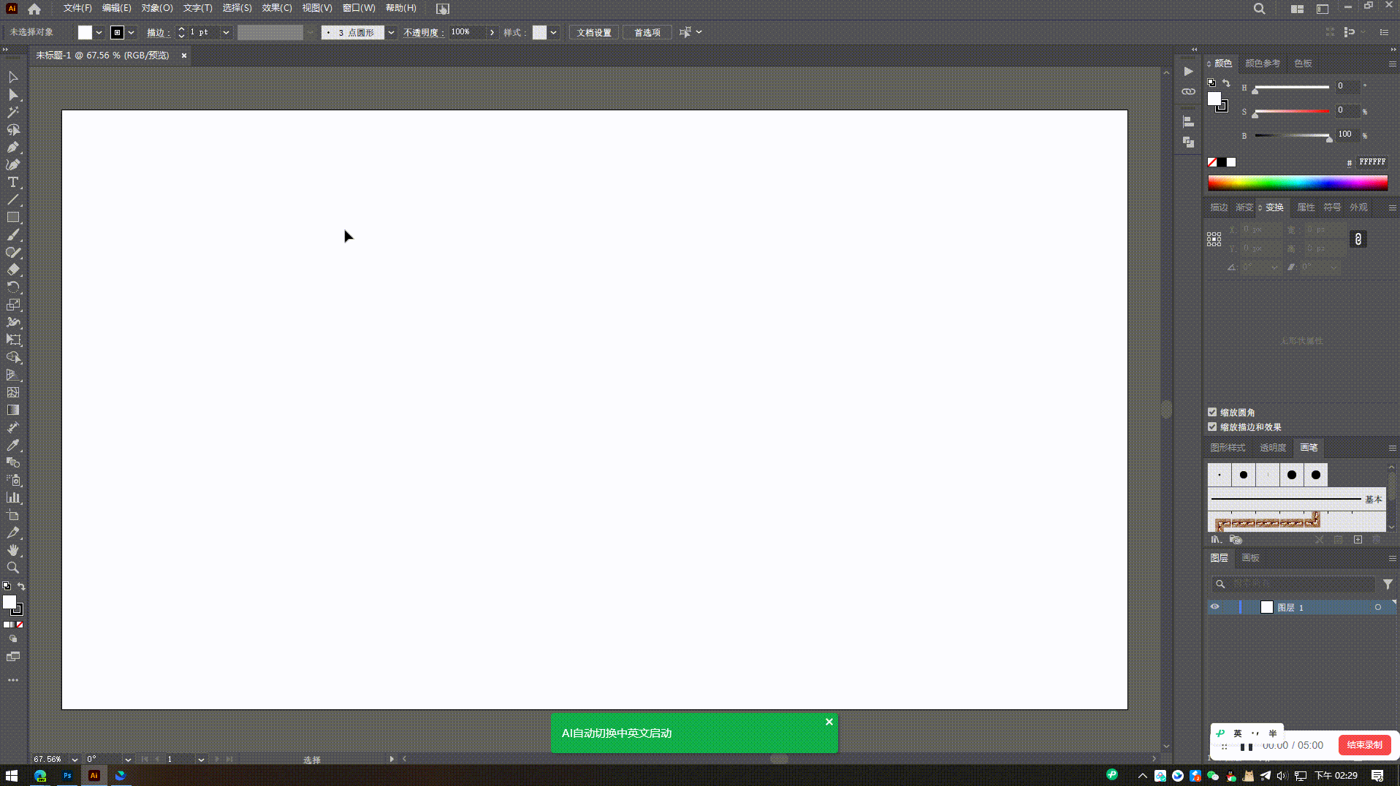The image size is (1400, 786).
Task: Select the Column Graph tool
Action: [13, 497]
